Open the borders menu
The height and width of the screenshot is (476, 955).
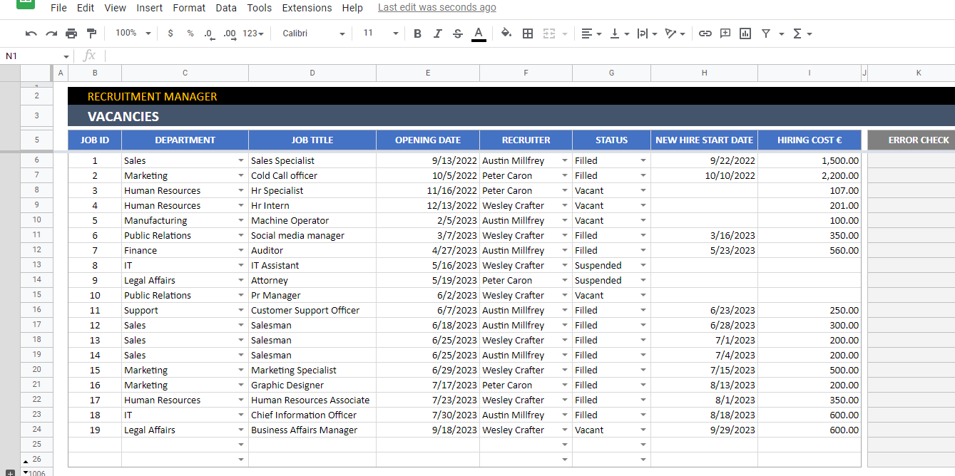(x=528, y=33)
